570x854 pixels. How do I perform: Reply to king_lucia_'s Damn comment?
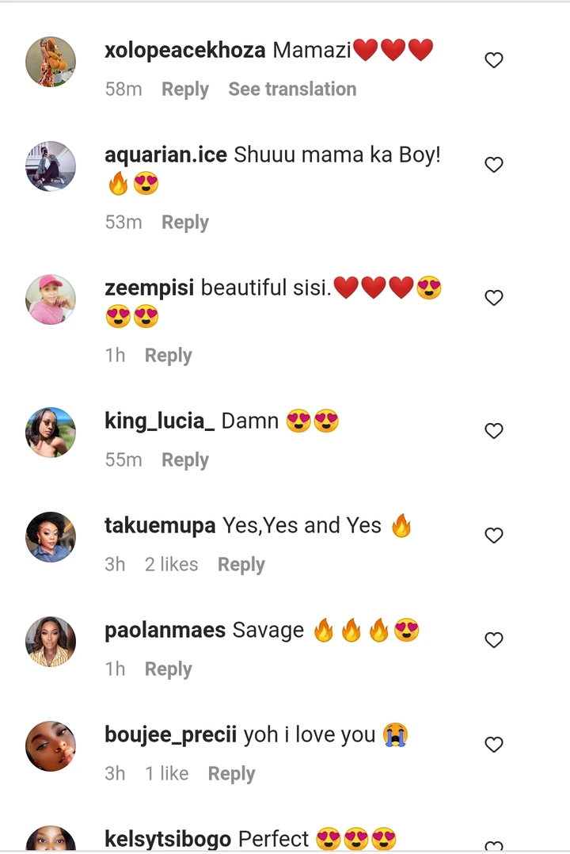tap(185, 460)
